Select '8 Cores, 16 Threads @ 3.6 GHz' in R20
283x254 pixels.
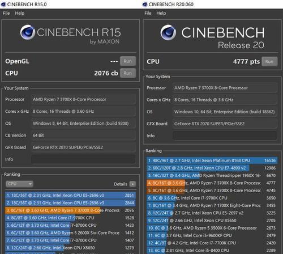tap(225, 100)
